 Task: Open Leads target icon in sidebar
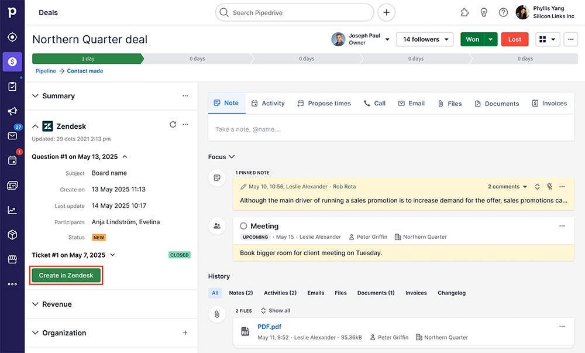(12, 37)
